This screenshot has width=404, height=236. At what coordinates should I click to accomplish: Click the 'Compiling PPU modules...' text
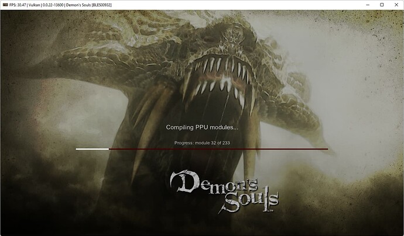[202, 127]
